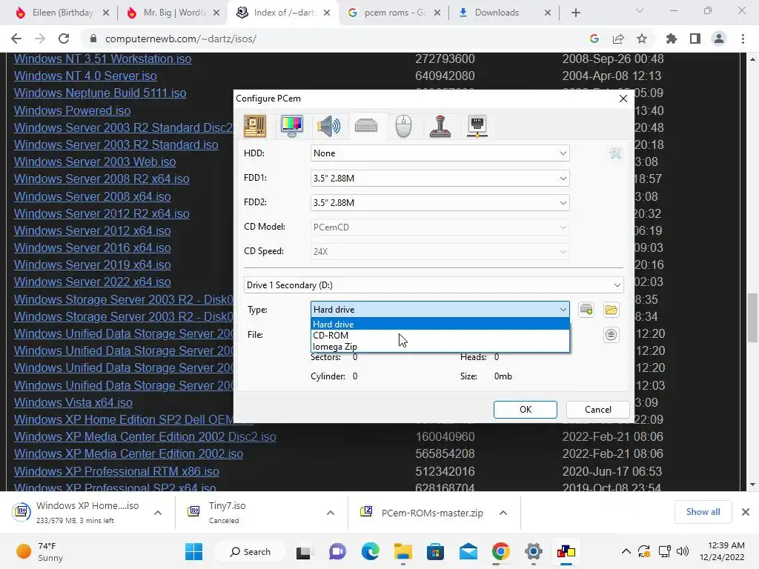Viewport: 759px width, 569px height.
Task: Choose Hard drive from the Type list
Action: [x=440, y=325]
